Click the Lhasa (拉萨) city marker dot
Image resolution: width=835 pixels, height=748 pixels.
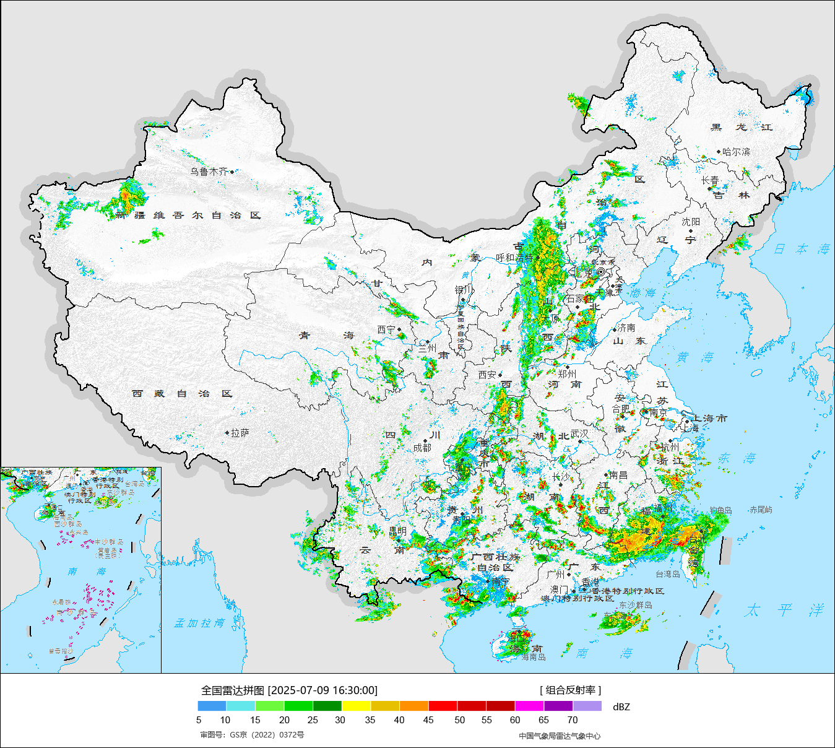click(x=227, y=433)
